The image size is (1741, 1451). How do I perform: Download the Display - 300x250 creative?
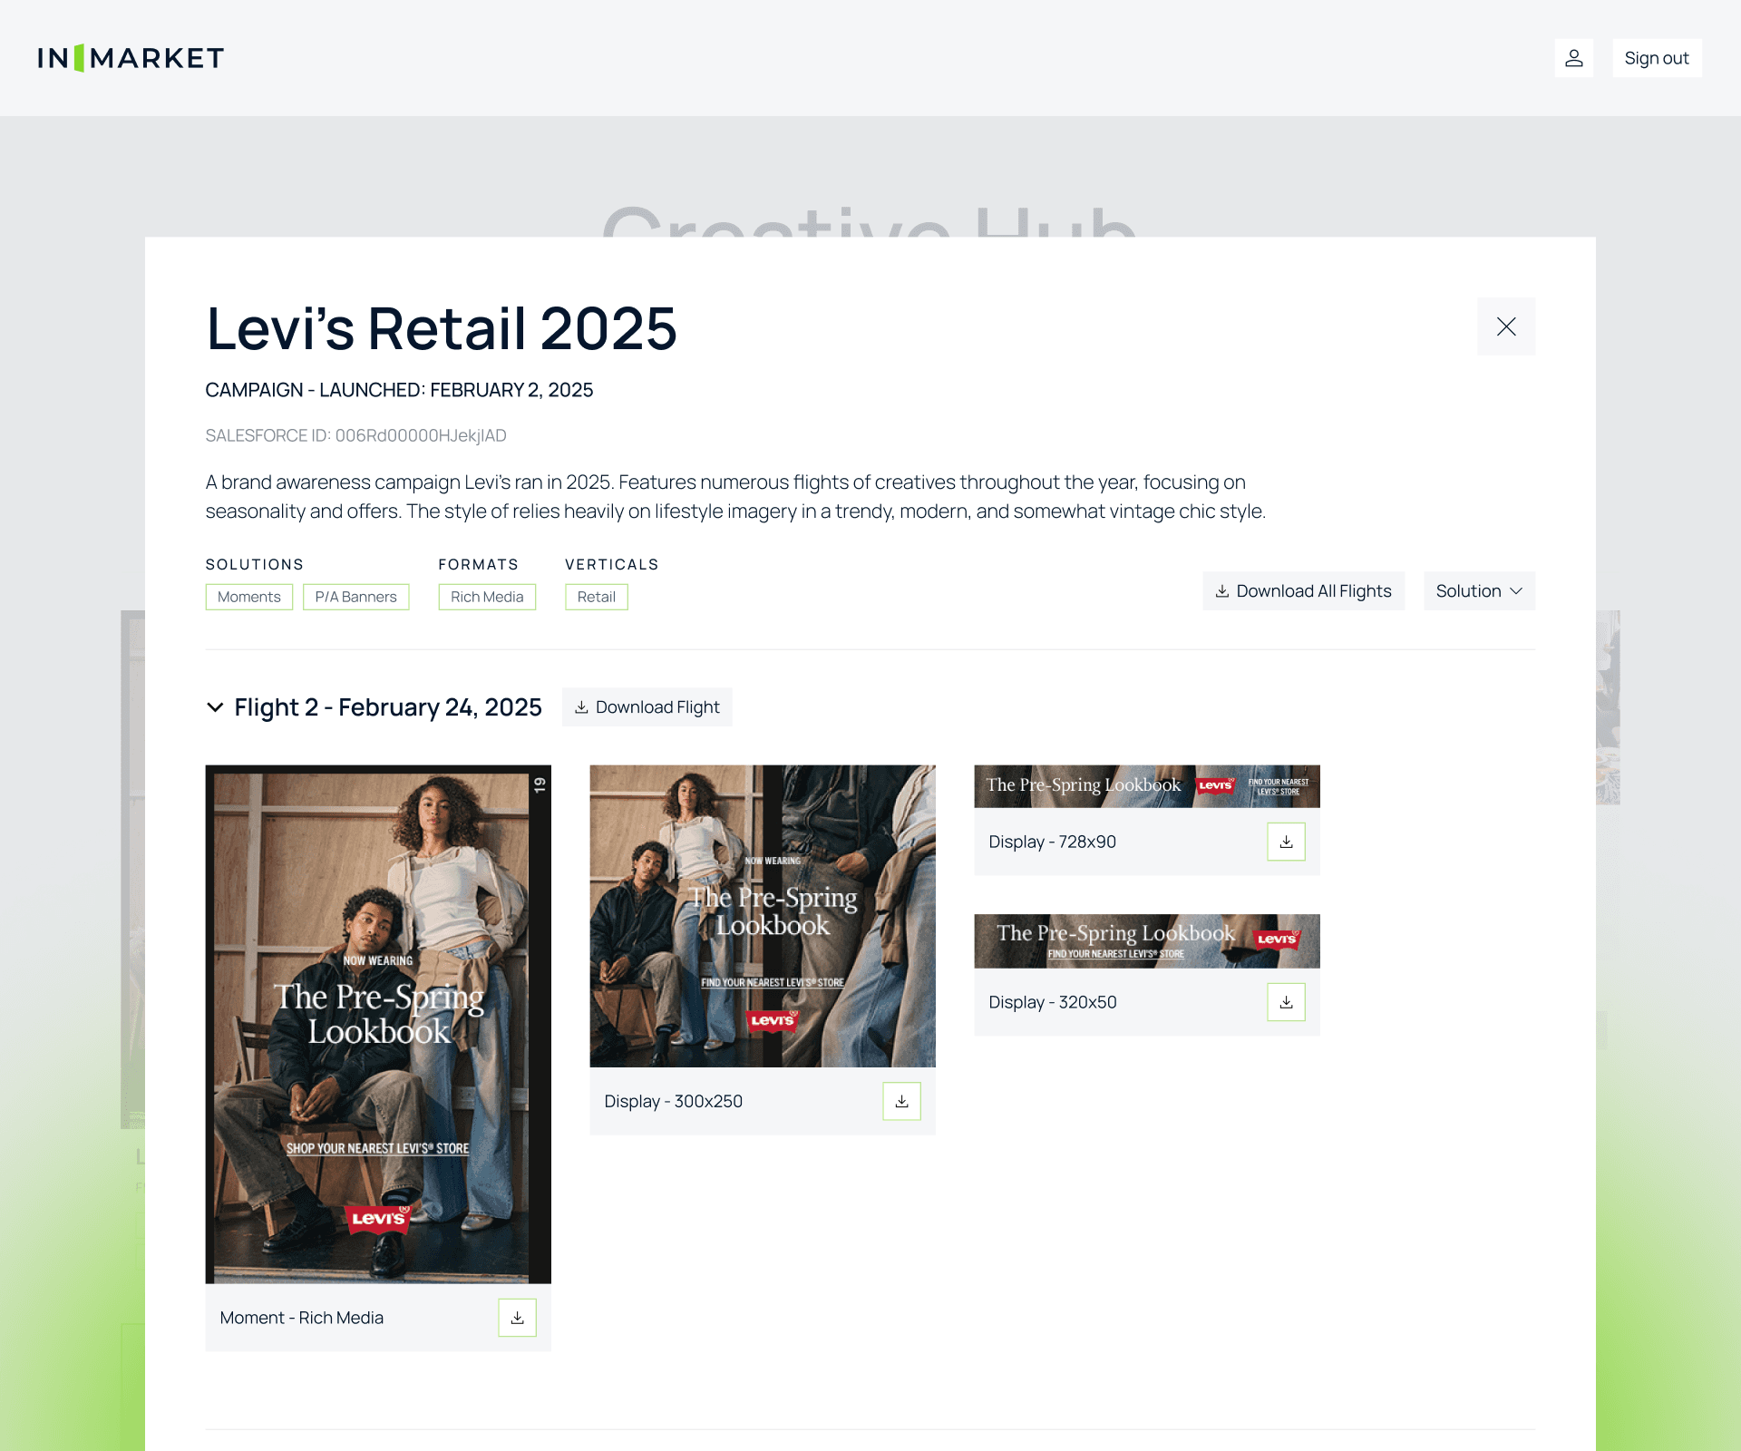pos(901,1101)
